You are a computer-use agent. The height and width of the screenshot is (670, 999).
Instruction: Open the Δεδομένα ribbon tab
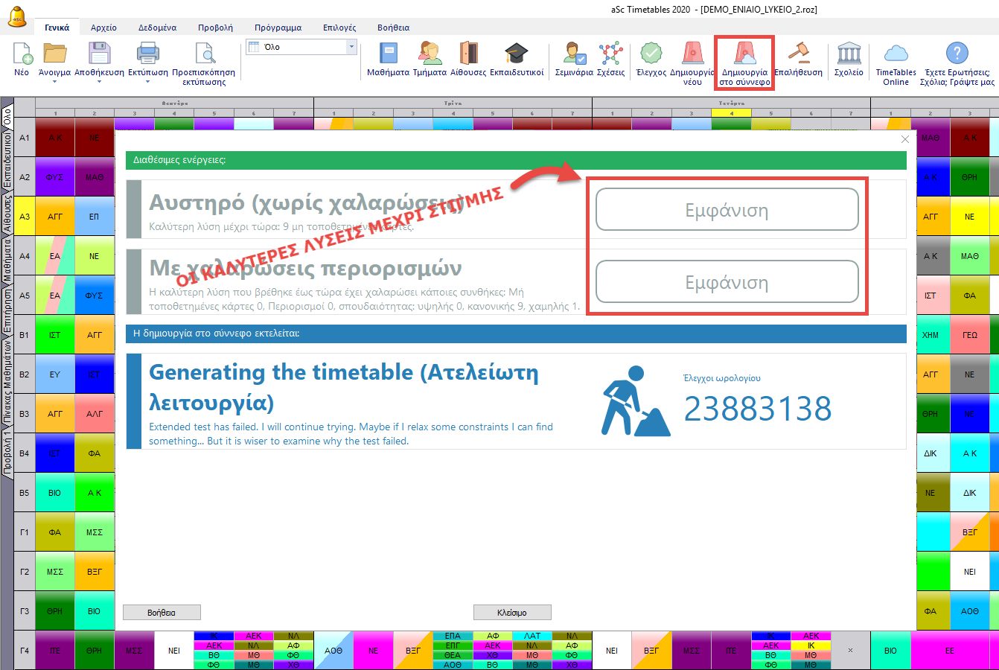point(157,28)
